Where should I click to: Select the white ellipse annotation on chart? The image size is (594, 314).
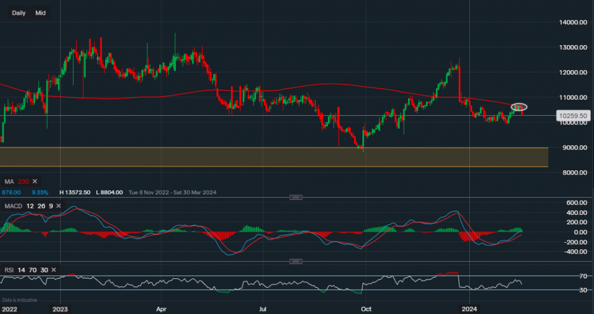(519, 107)
